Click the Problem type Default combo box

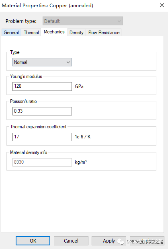tap(83, 21)
